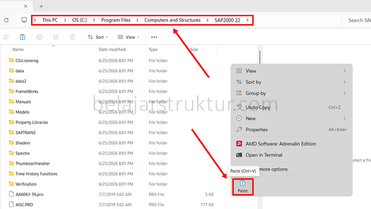
Task: Select the Models folder
Action: pos(22,112)
